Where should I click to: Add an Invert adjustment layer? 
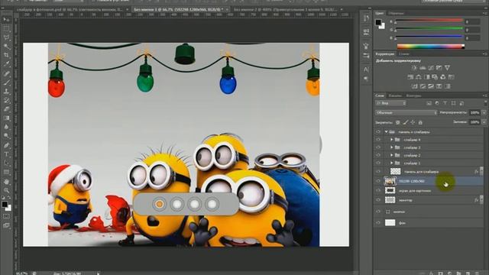[x=414, y=86]
